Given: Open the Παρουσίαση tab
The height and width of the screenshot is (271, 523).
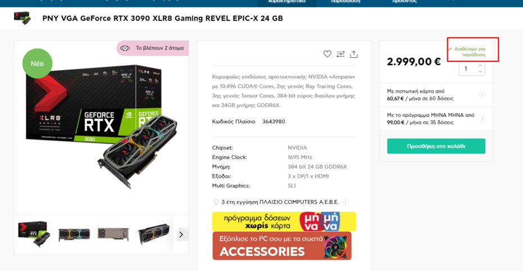Looking at the screenshot, I should 345,2.
